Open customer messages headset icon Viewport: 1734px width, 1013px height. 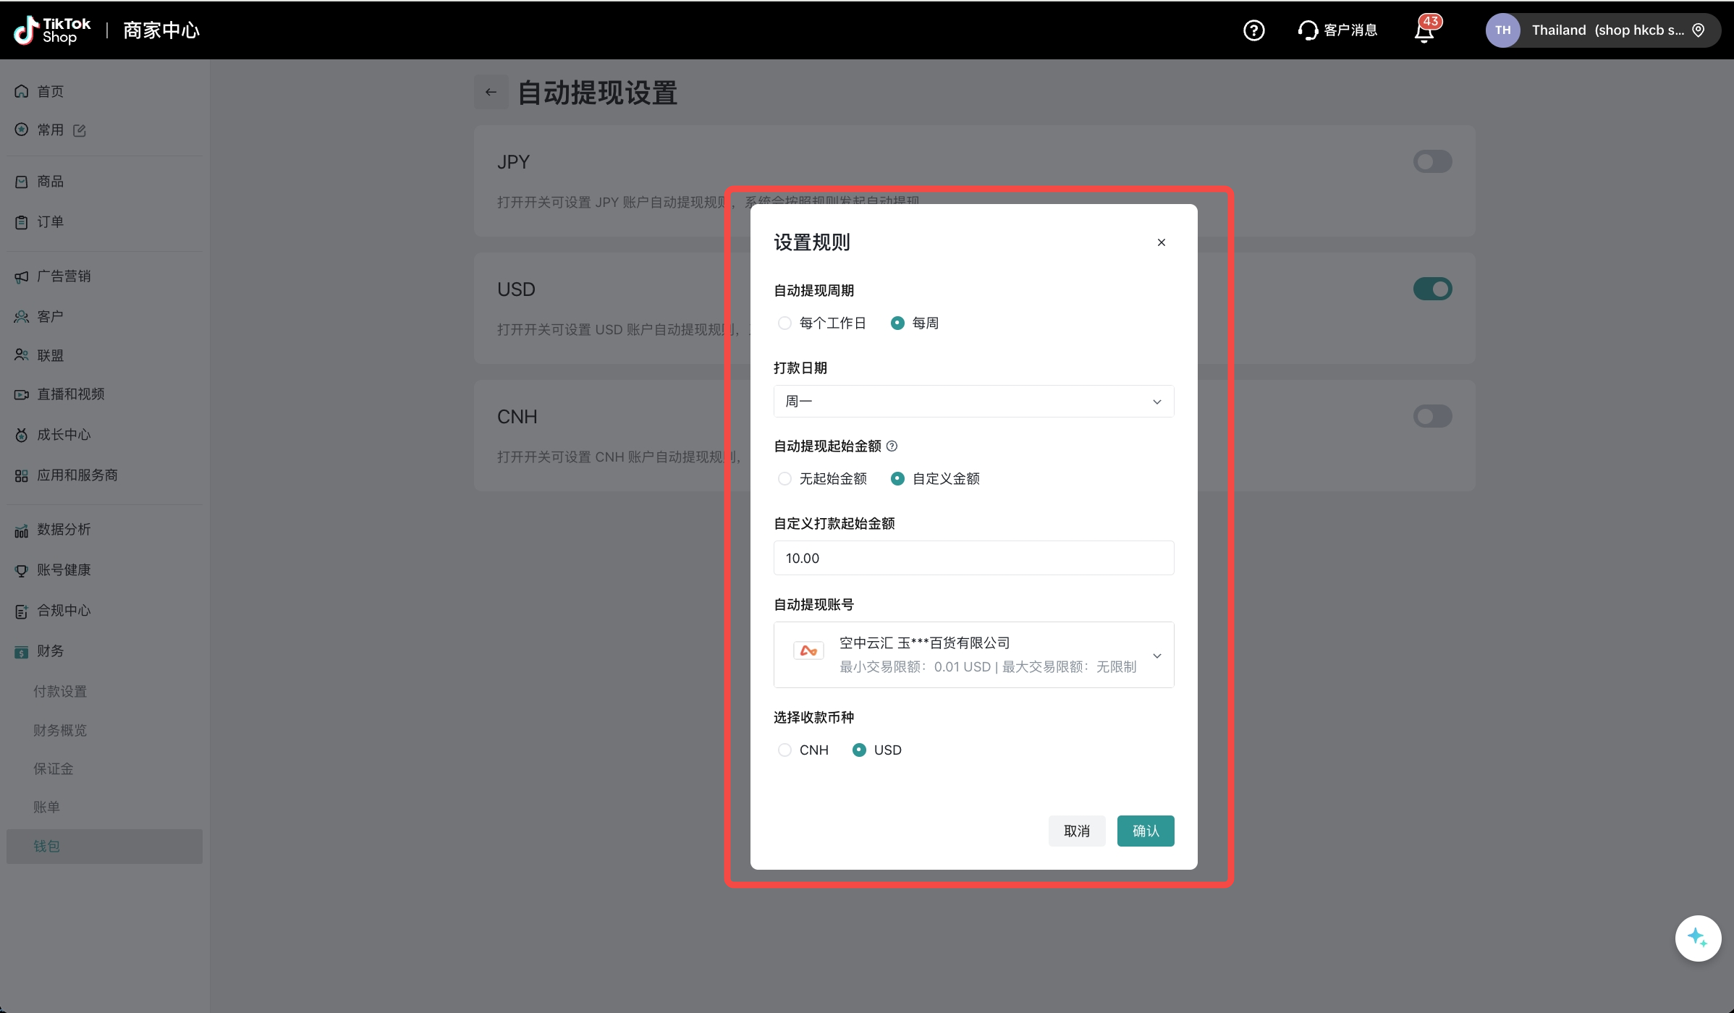[x=1308, y=30]
